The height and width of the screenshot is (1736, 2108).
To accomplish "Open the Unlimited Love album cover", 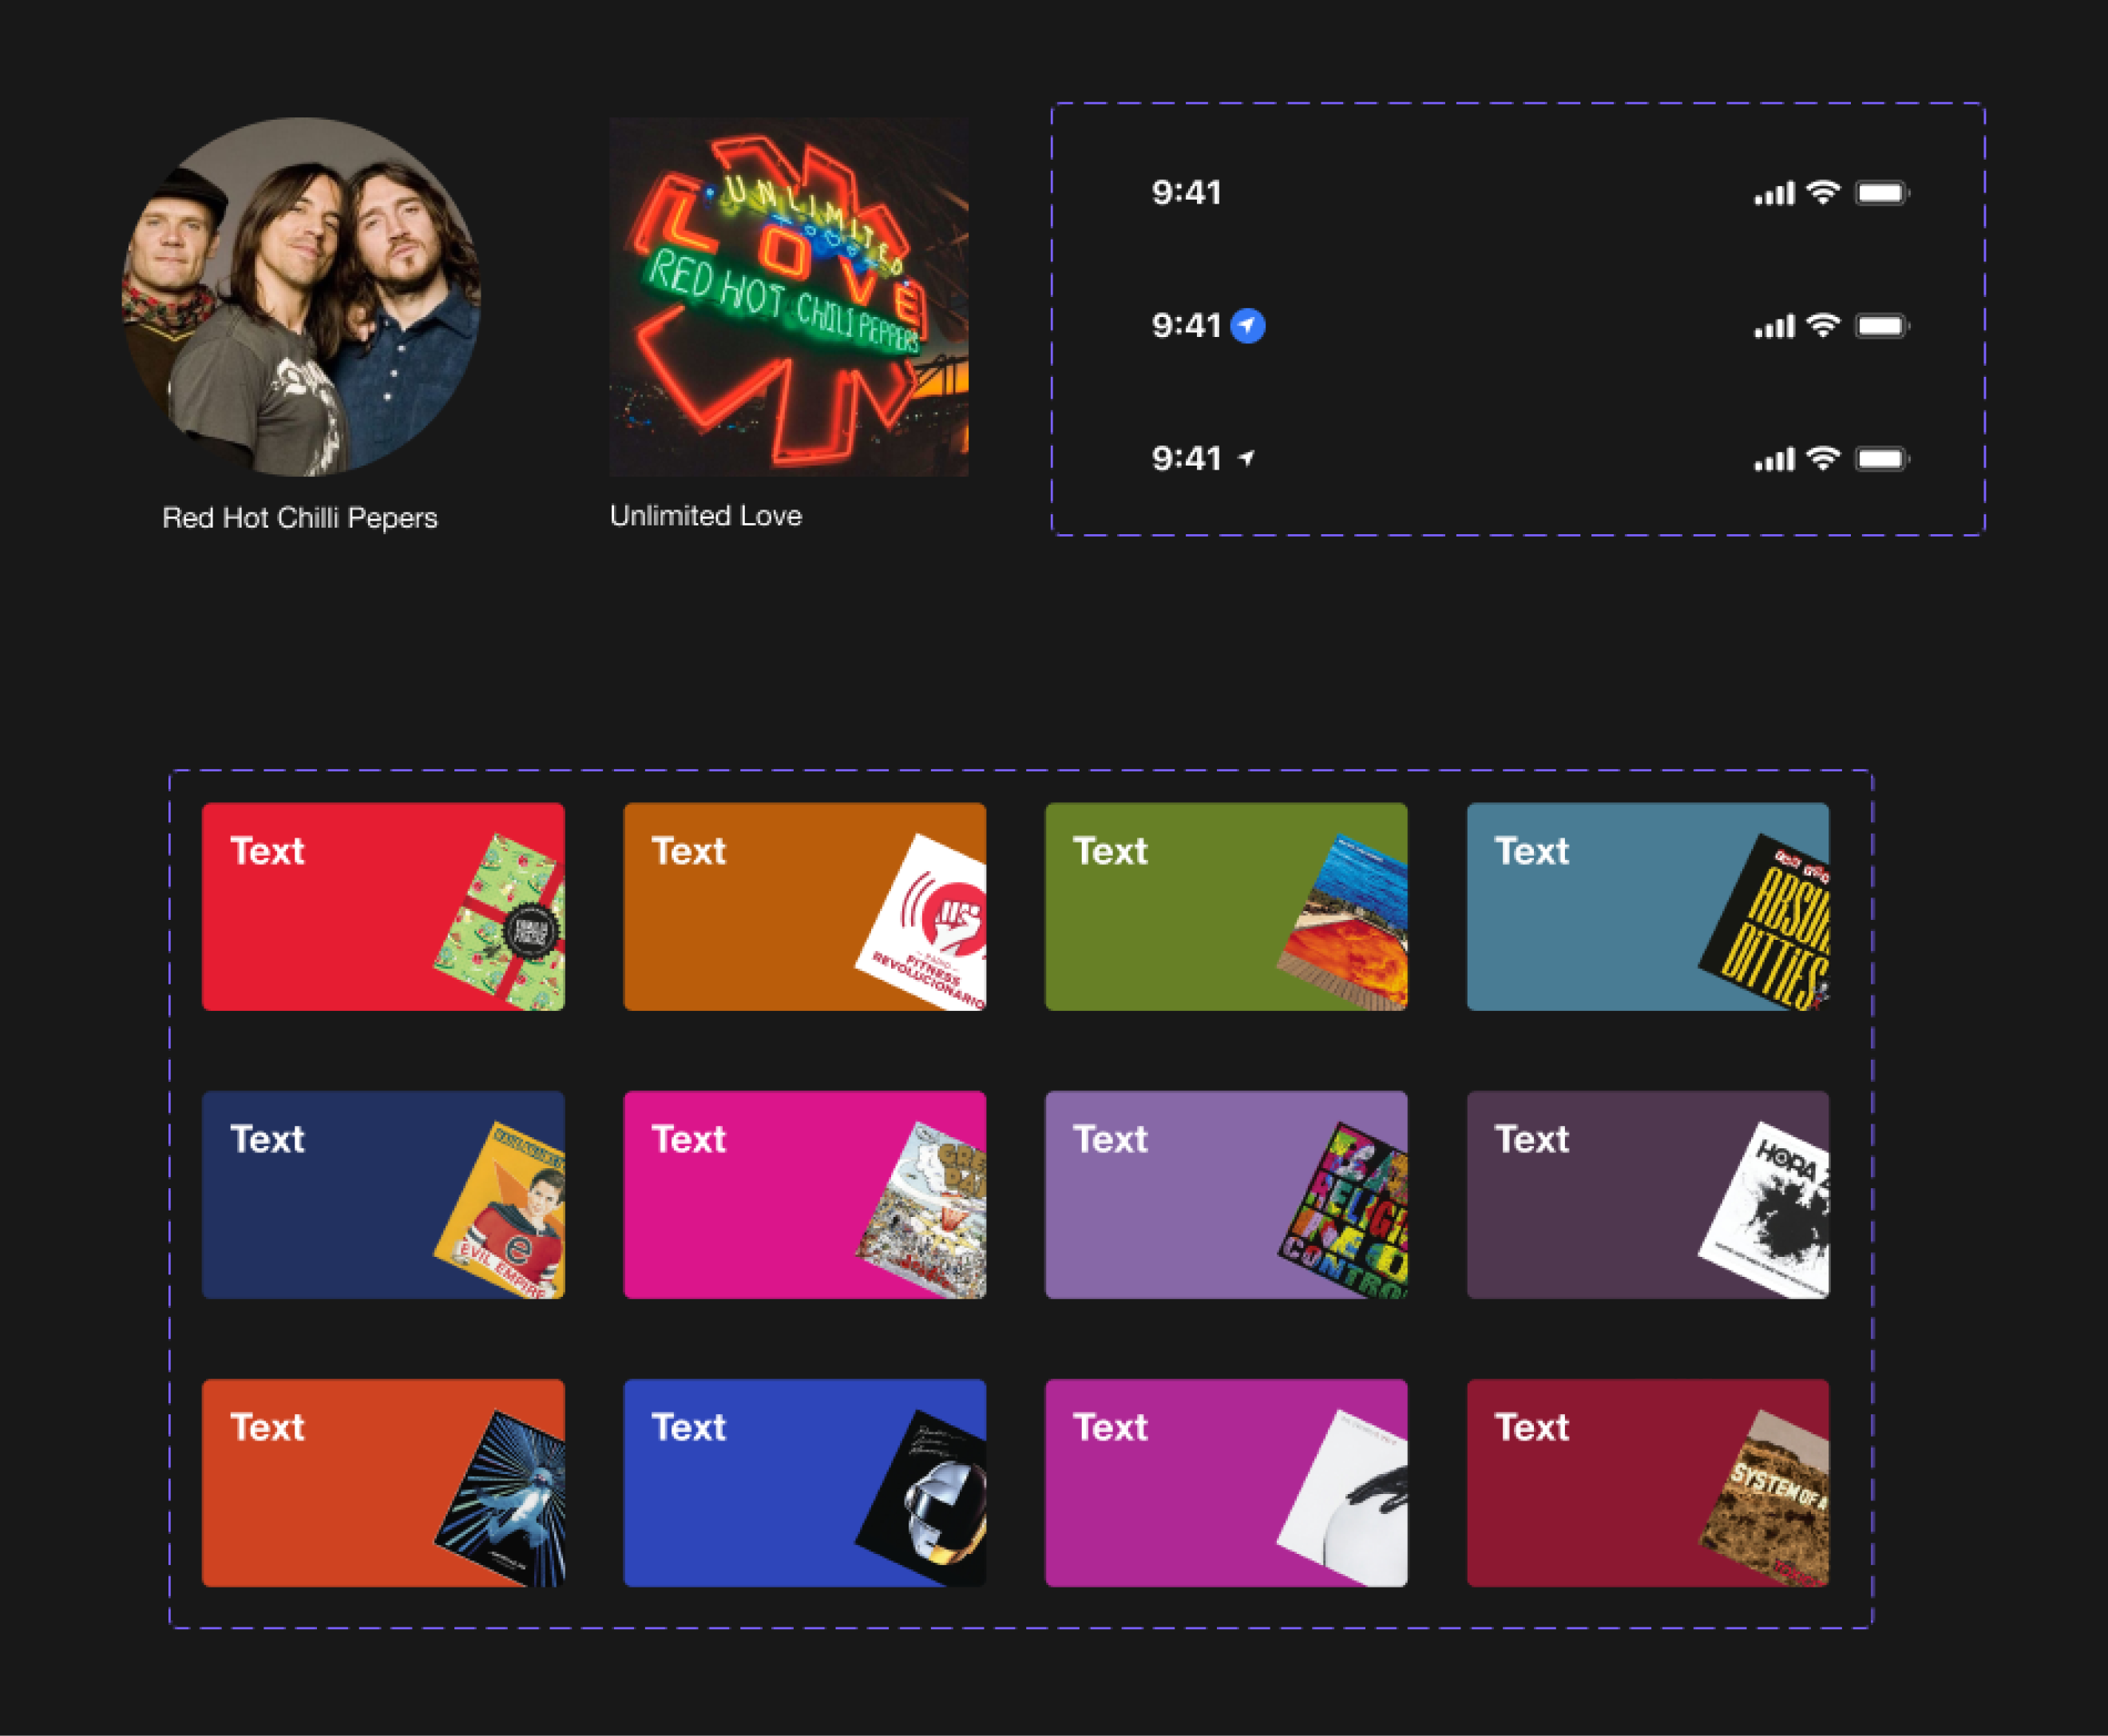I will coord(789,297).
